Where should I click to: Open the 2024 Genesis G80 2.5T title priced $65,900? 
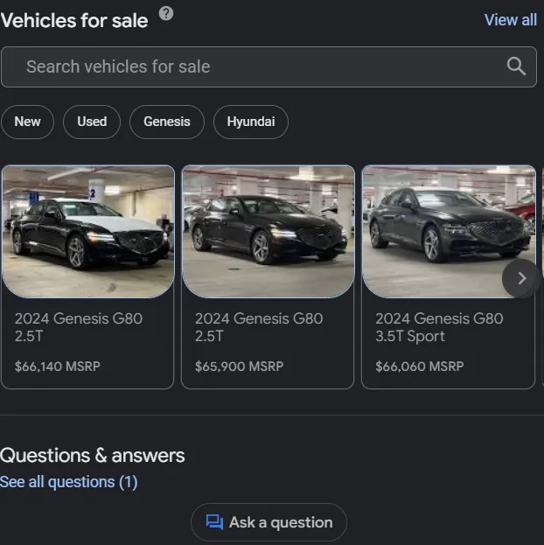[259, 327]
